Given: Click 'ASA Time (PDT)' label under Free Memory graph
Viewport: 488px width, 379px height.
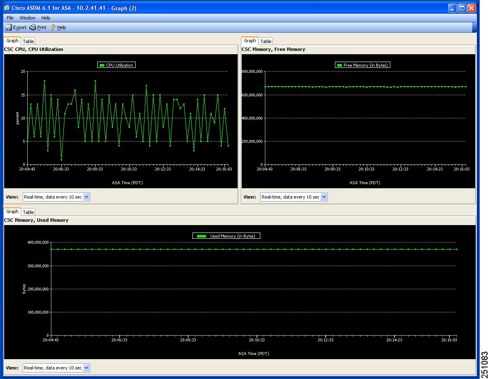Looking at the screenshot, I should click(365, 182).
